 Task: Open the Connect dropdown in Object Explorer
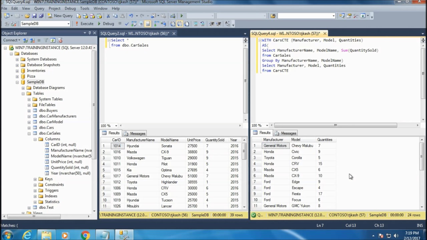coord(12,40)
